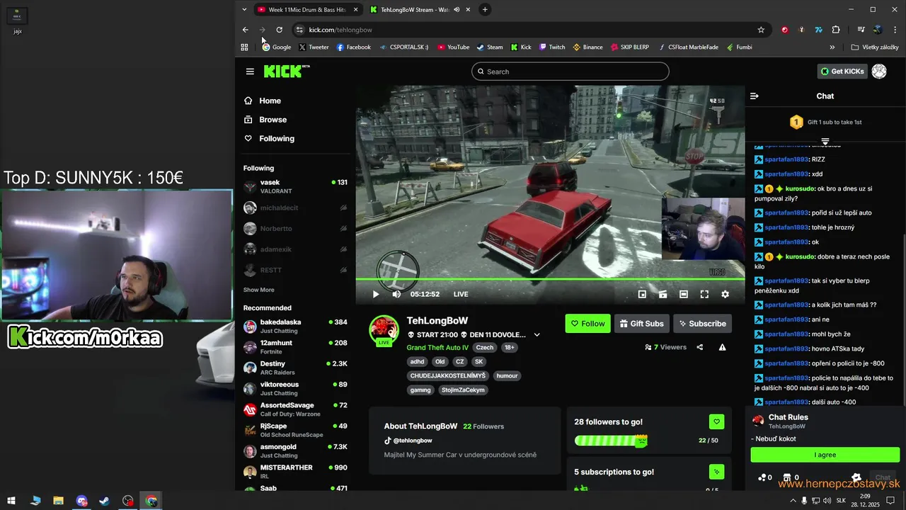Open bakedalaska channel in Recommended
The image size is (906, 510).
pos(295,327)
